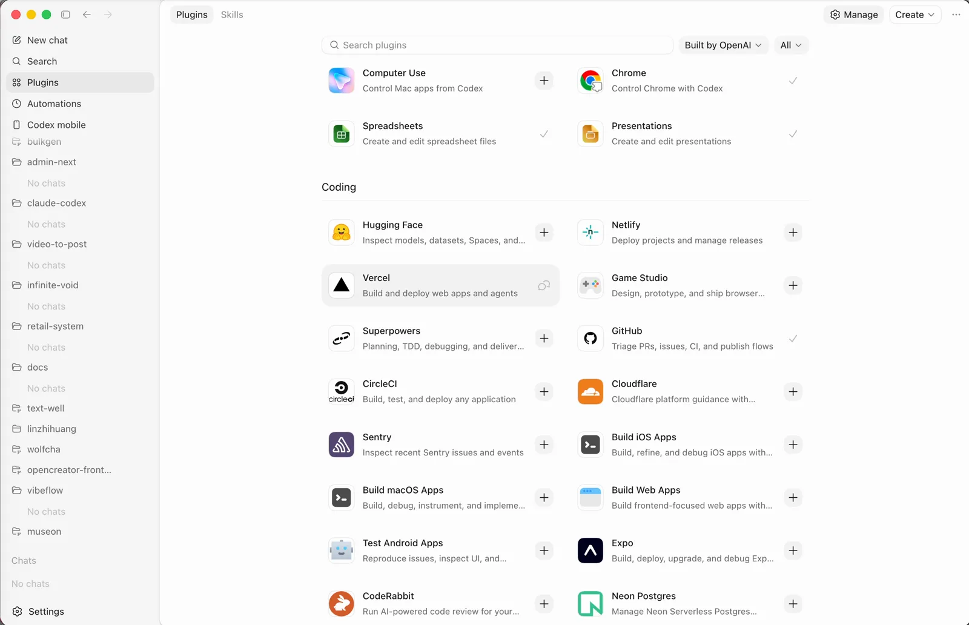Click the Build iOS Apps terminal icon
Screen dimensions: 969x625
590,445
